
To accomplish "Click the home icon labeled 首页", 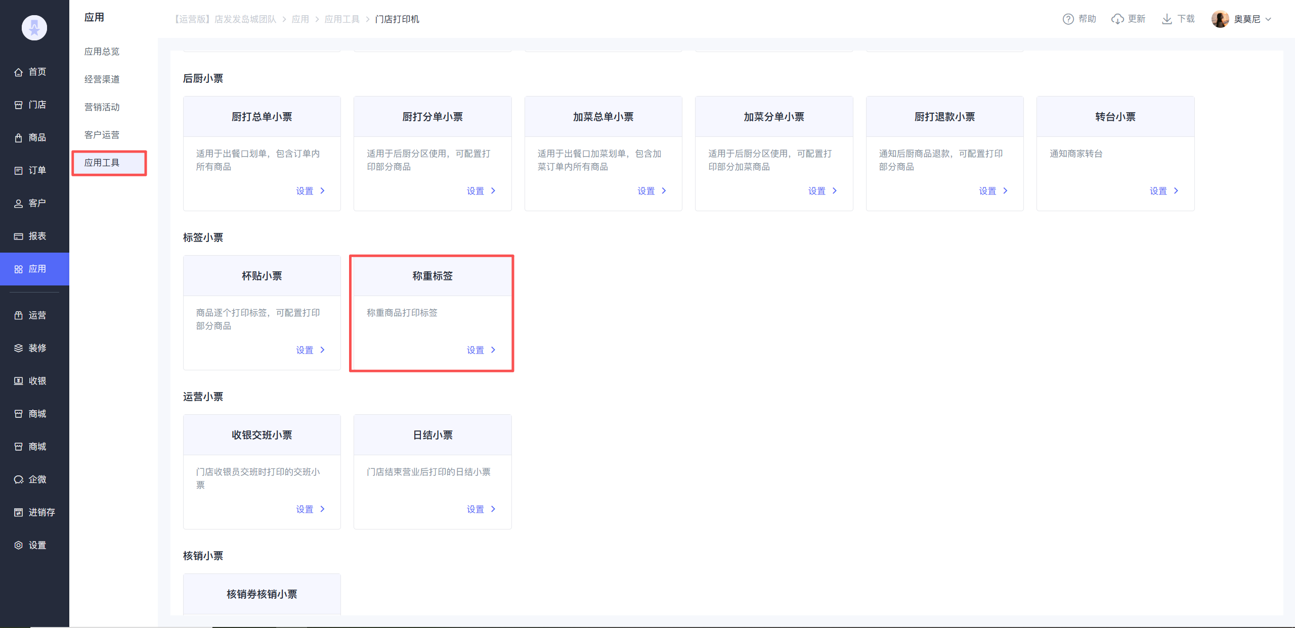I will click(x=19, y=72).
